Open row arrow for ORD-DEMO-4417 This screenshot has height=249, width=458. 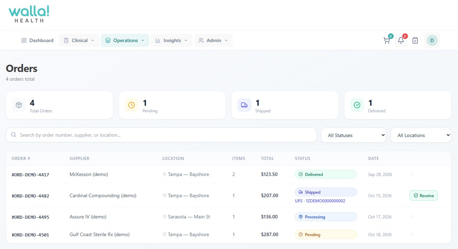(412, 174)
